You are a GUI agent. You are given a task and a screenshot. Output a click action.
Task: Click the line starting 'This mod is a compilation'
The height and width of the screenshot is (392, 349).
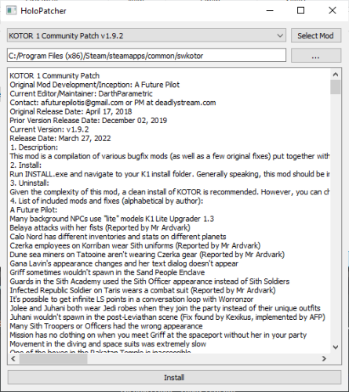click(169, 156)
